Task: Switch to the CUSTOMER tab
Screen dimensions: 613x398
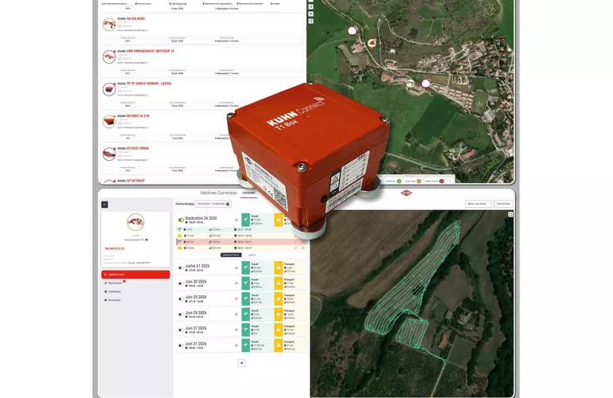Action: coord(248,193)
